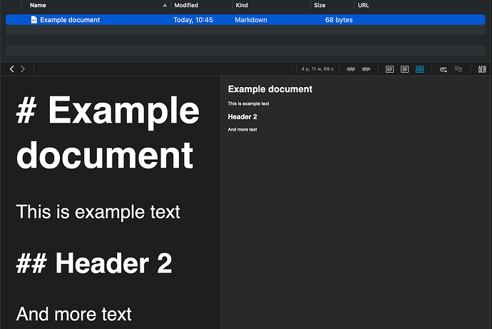492x329 pixels.
Task: Select the side-by-side view icon
Action: [420, 69]
